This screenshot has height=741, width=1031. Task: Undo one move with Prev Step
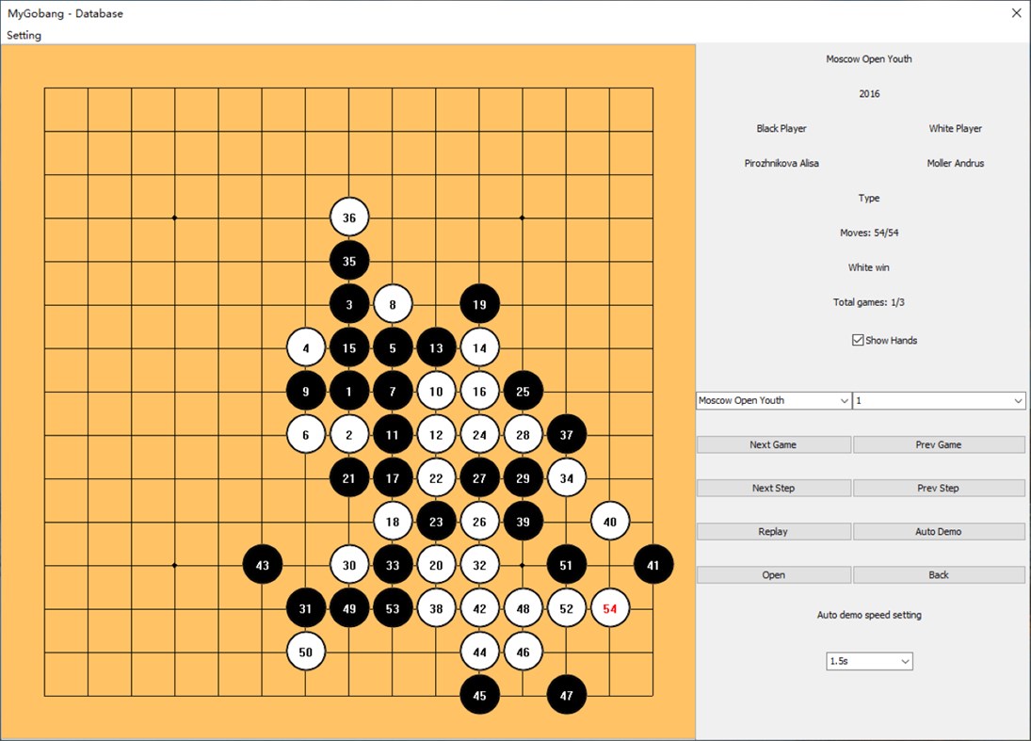938,488
